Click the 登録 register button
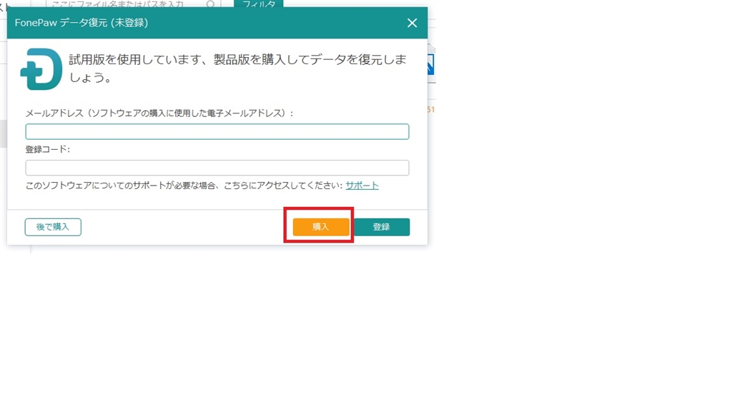The width and height of the screenshot is (732, 411). click(382, 227)
